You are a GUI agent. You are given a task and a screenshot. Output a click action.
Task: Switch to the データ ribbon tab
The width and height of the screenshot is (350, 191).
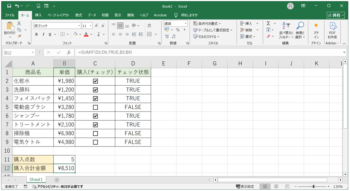tap(92, 15)
